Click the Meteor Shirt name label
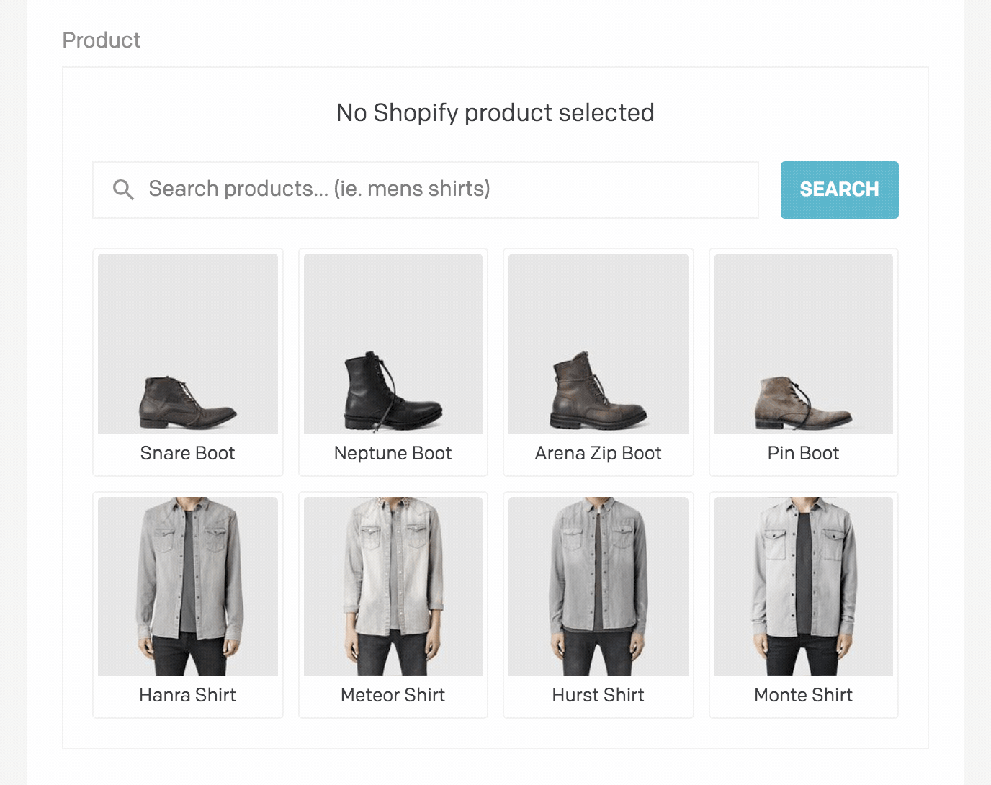The width and height of the screenshot is (991, 785). pyautogui.click(x=393, y=695)
